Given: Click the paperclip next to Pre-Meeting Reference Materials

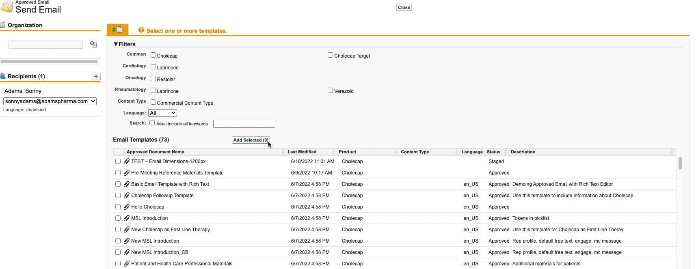Looking at the screenshot, I should tap(127, 173).
